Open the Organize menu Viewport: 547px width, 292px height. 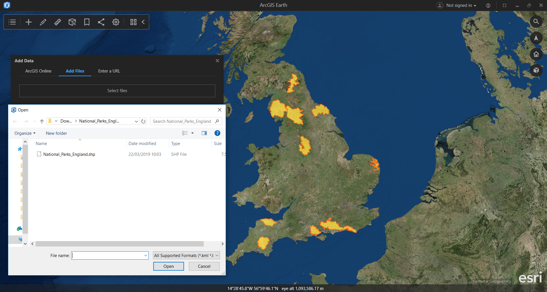[x=25, y=133]
